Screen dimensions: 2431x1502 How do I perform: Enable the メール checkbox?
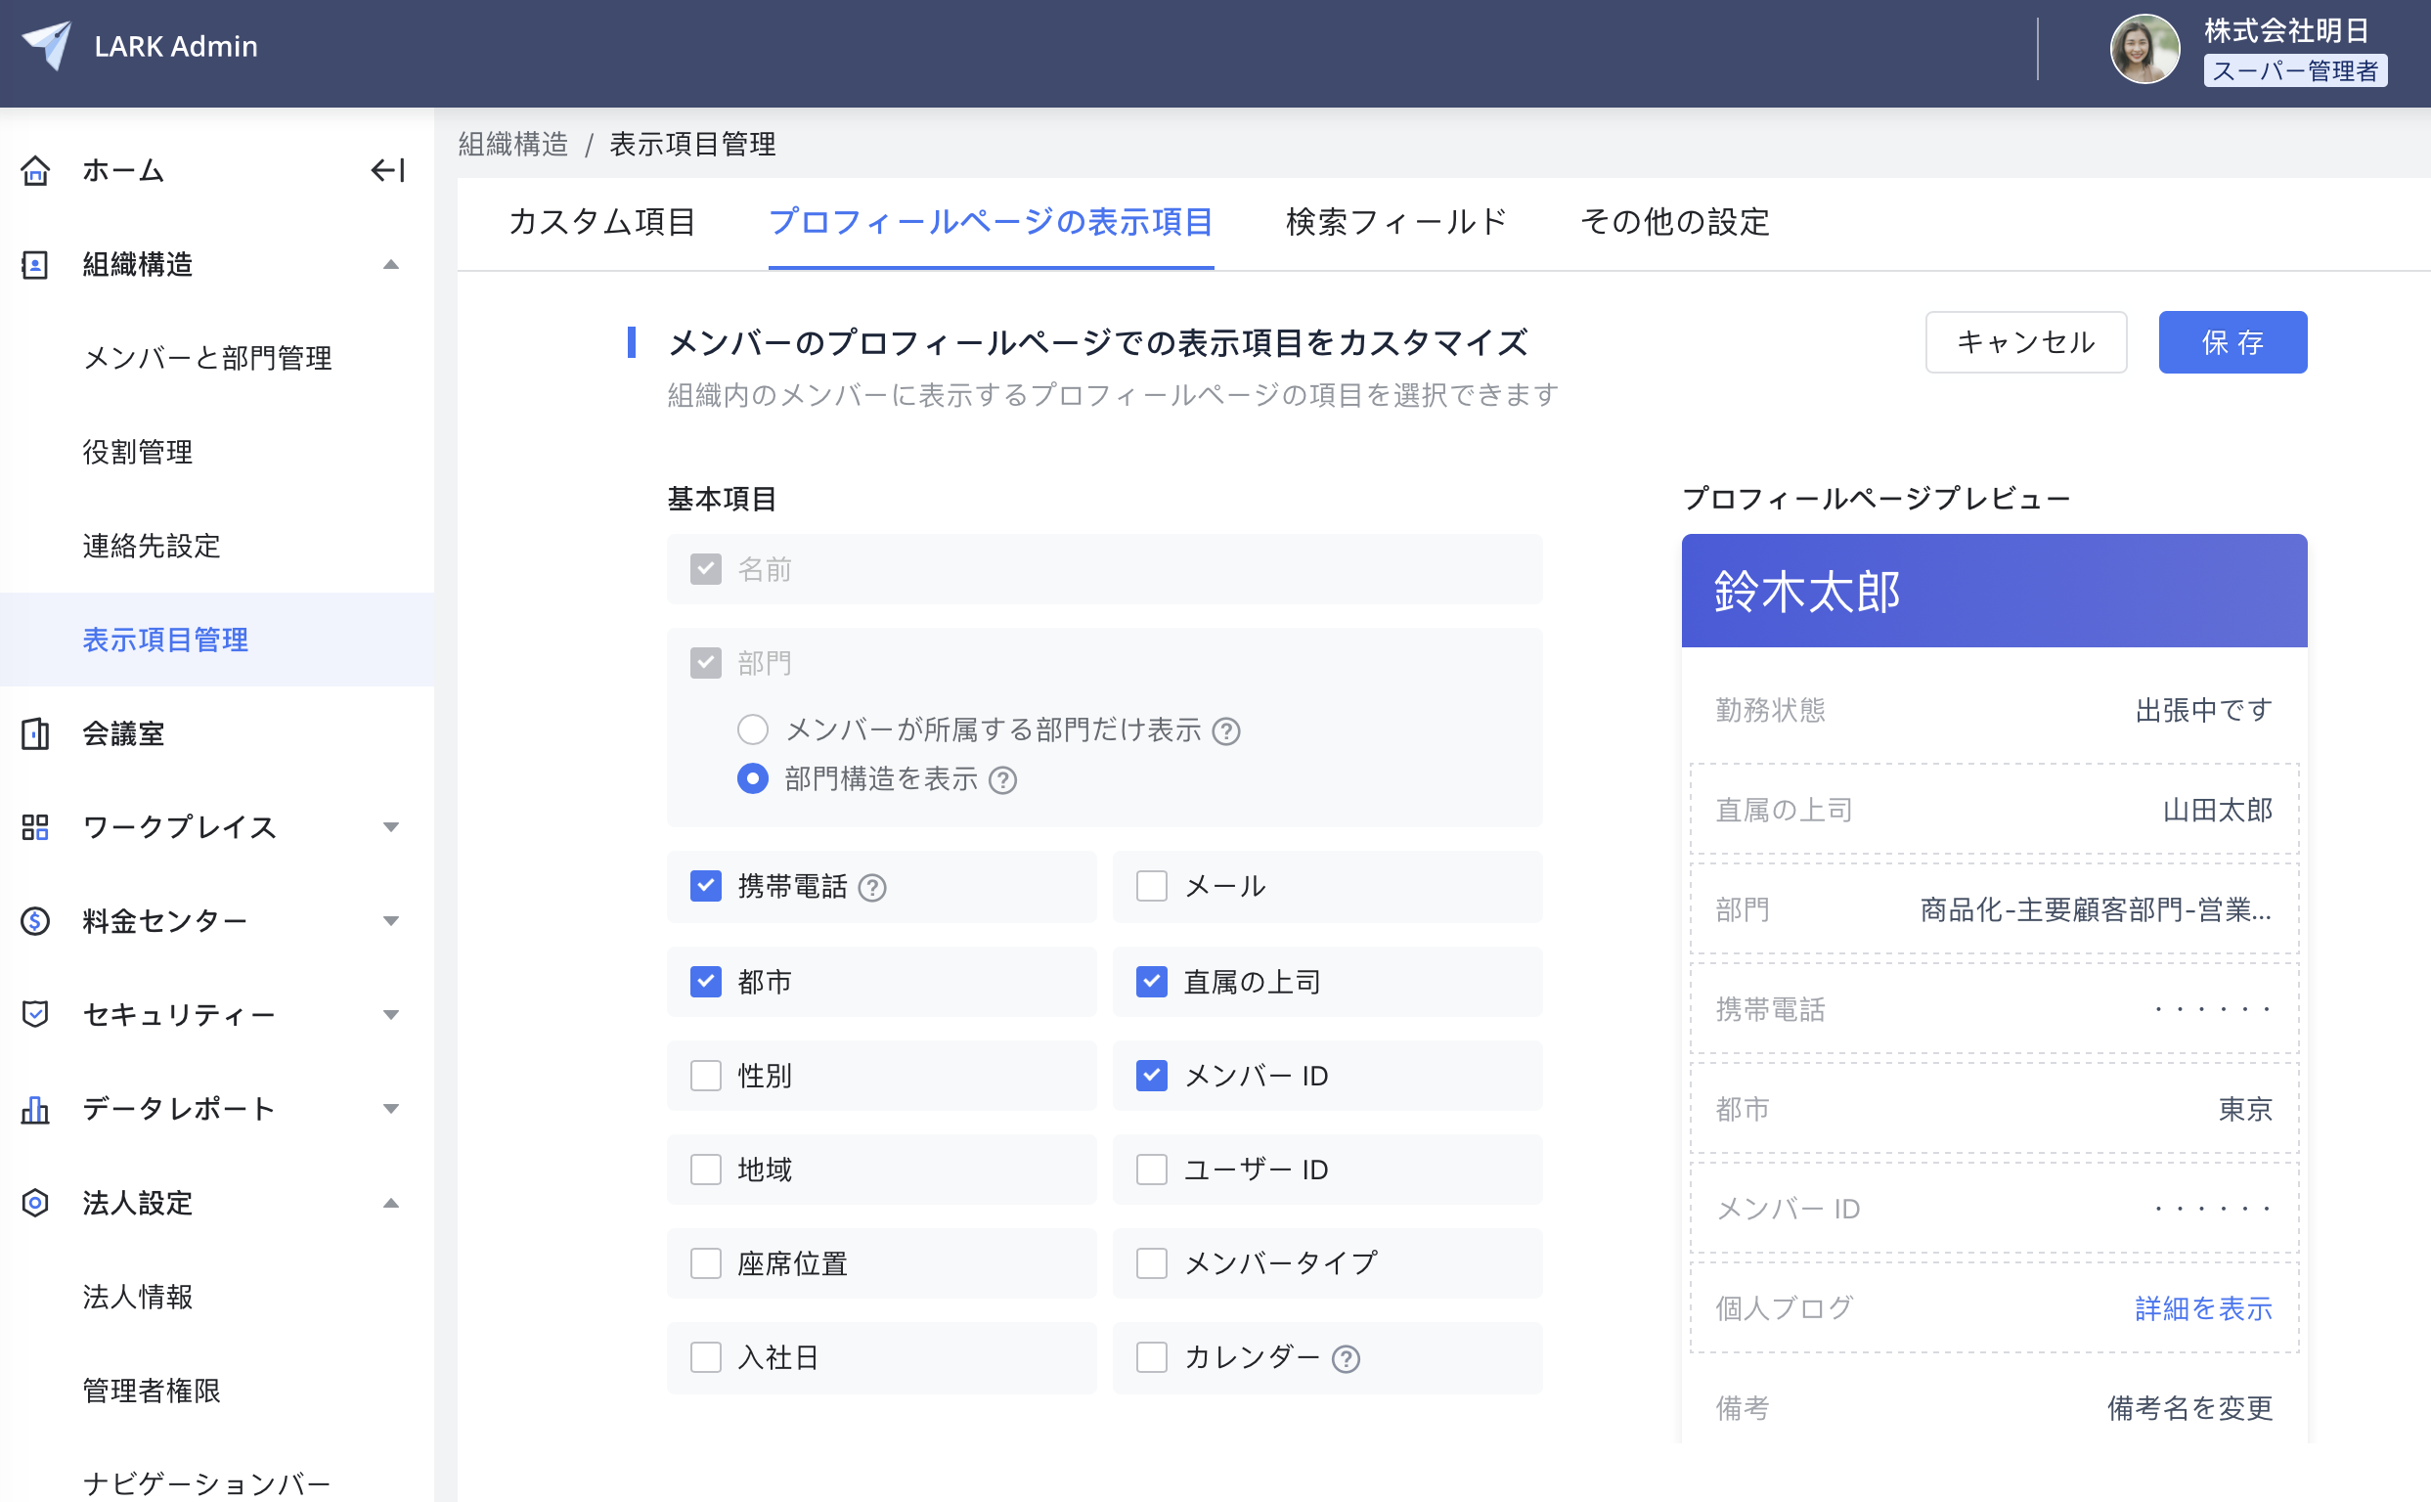point(1151,886)
